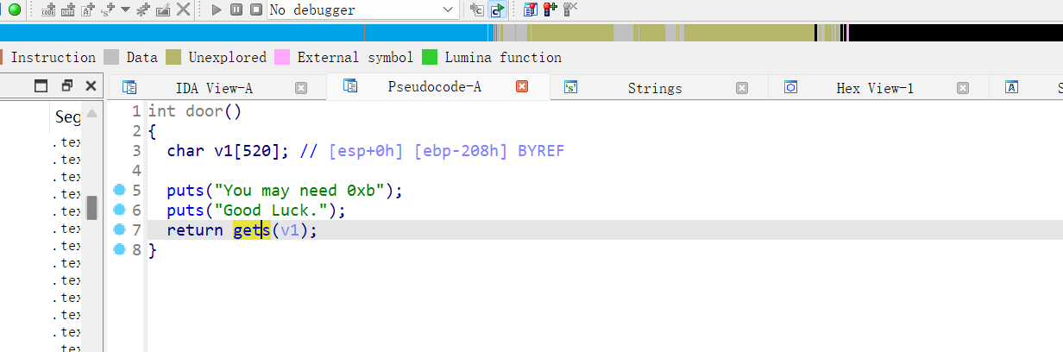Click the red-green breakpoint list icon
The image size is (1063, 352).
pyautogui.click(x=549, y=9)
